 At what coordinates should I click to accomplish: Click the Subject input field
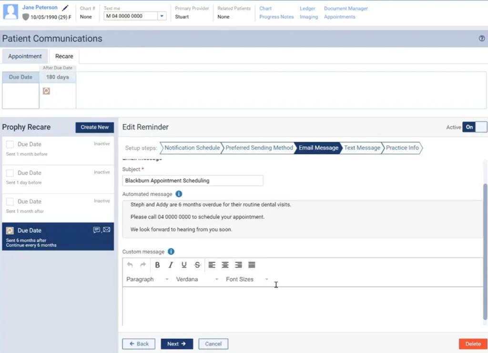click(x=193, y=181)
